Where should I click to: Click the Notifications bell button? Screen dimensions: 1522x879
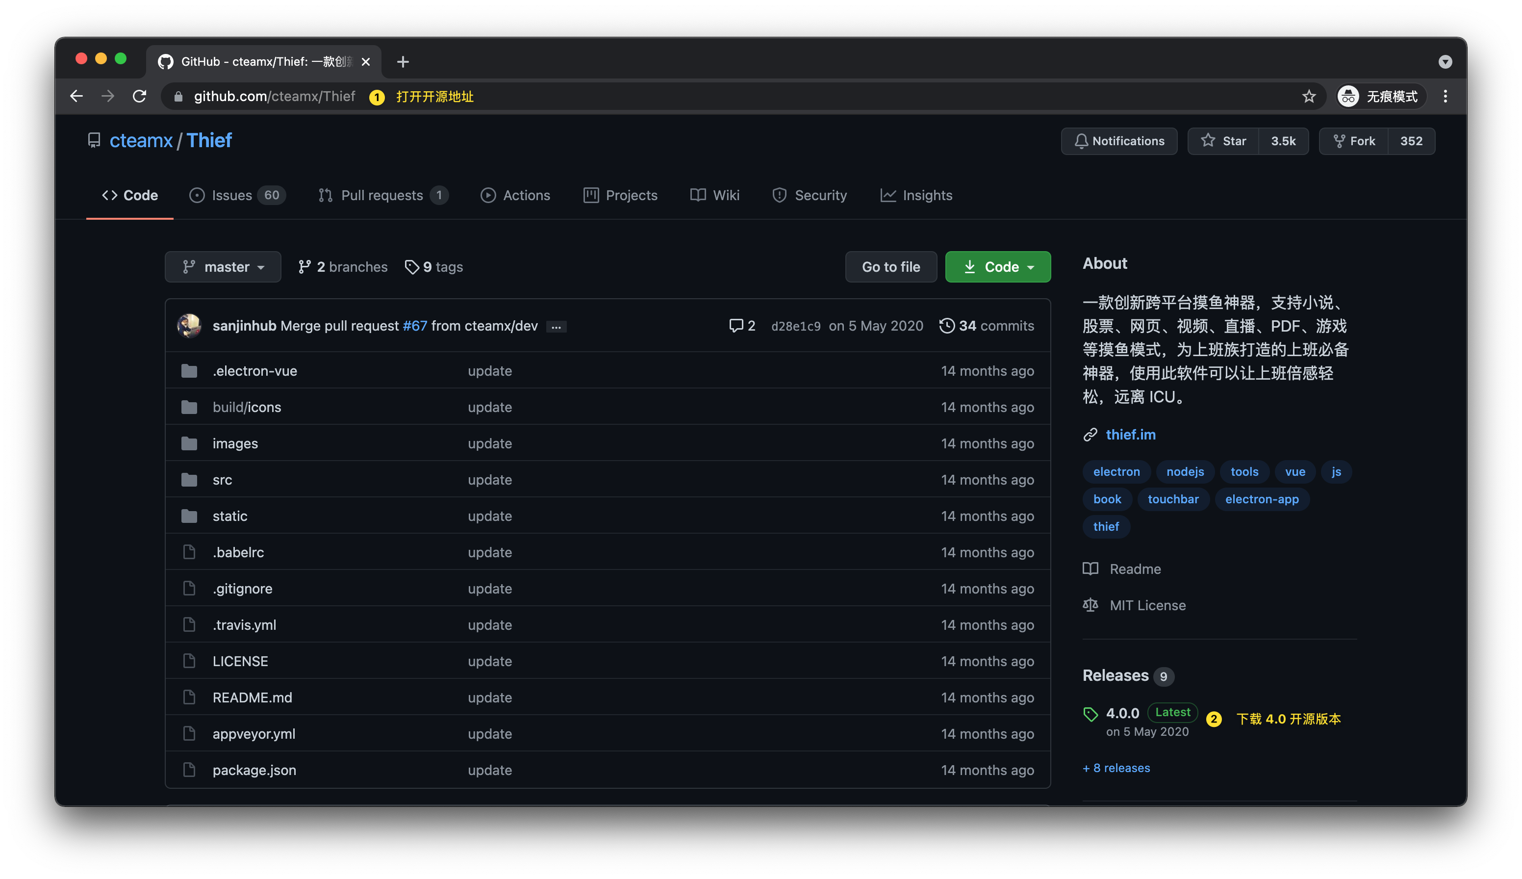(x=1119, y=141)
